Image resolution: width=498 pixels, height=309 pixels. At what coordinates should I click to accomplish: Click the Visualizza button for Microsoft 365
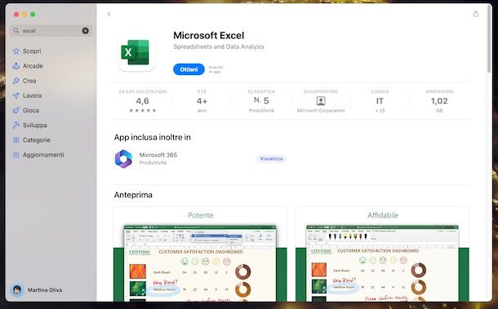pos(271,159)
